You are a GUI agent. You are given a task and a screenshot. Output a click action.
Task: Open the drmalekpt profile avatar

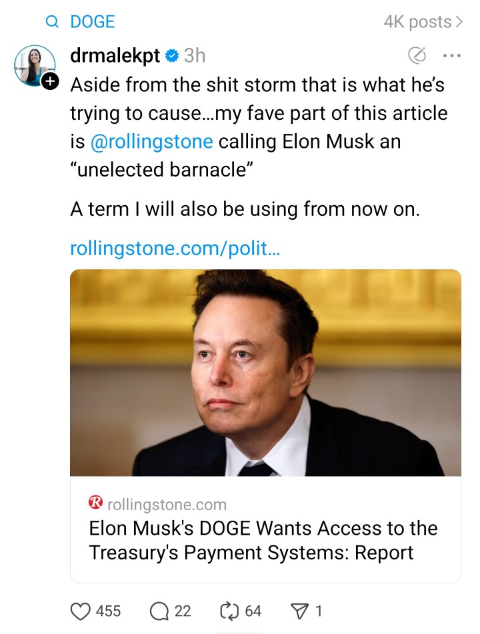pos(34,65)
